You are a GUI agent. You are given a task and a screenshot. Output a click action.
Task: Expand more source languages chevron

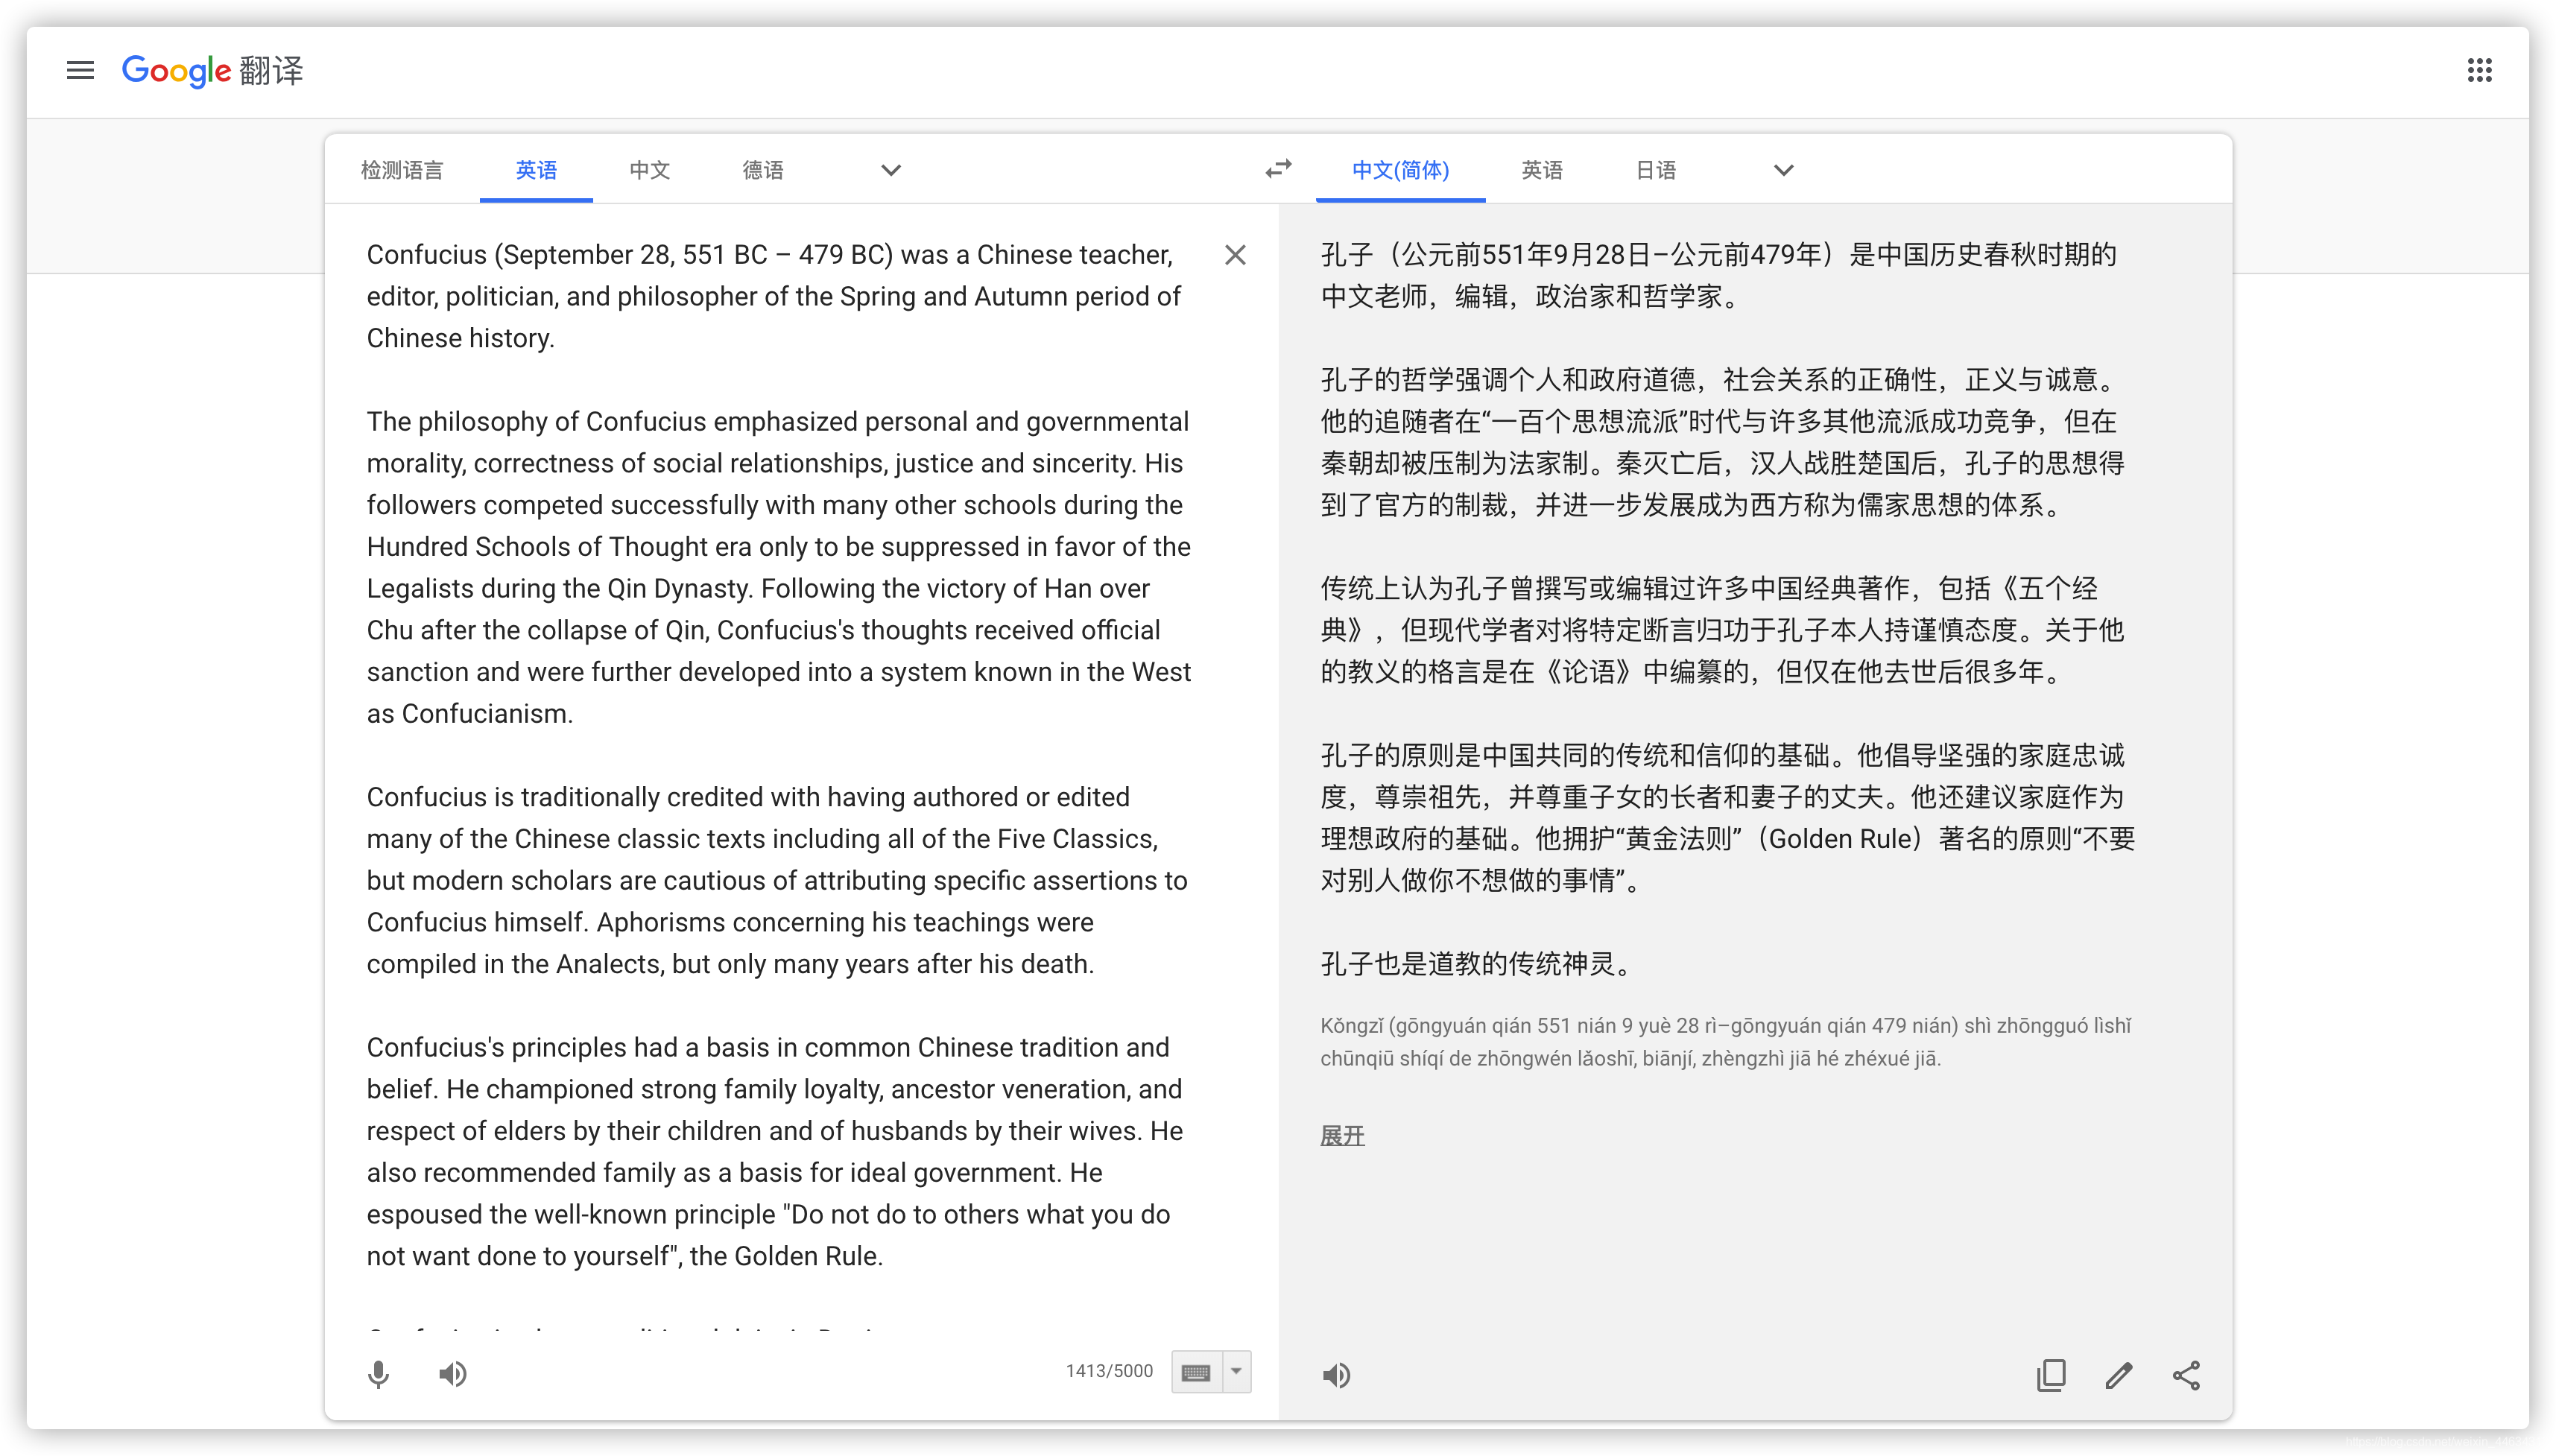[x=890, y=170]
